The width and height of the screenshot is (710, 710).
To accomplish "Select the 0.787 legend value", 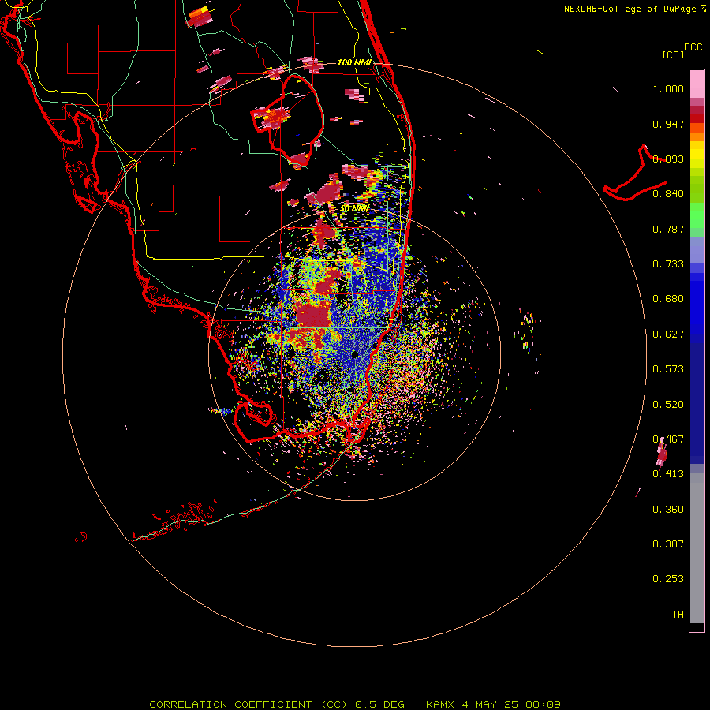I will [668, 229].
